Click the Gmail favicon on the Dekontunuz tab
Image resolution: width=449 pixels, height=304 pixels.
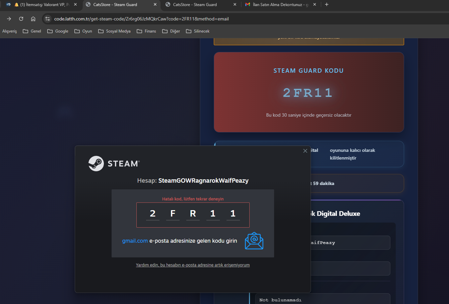click(x=248, y=4)
